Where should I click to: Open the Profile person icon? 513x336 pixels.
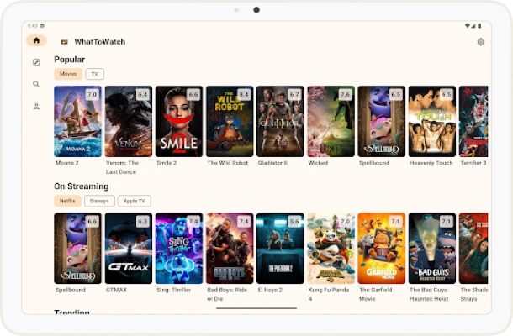pos(36,106)
